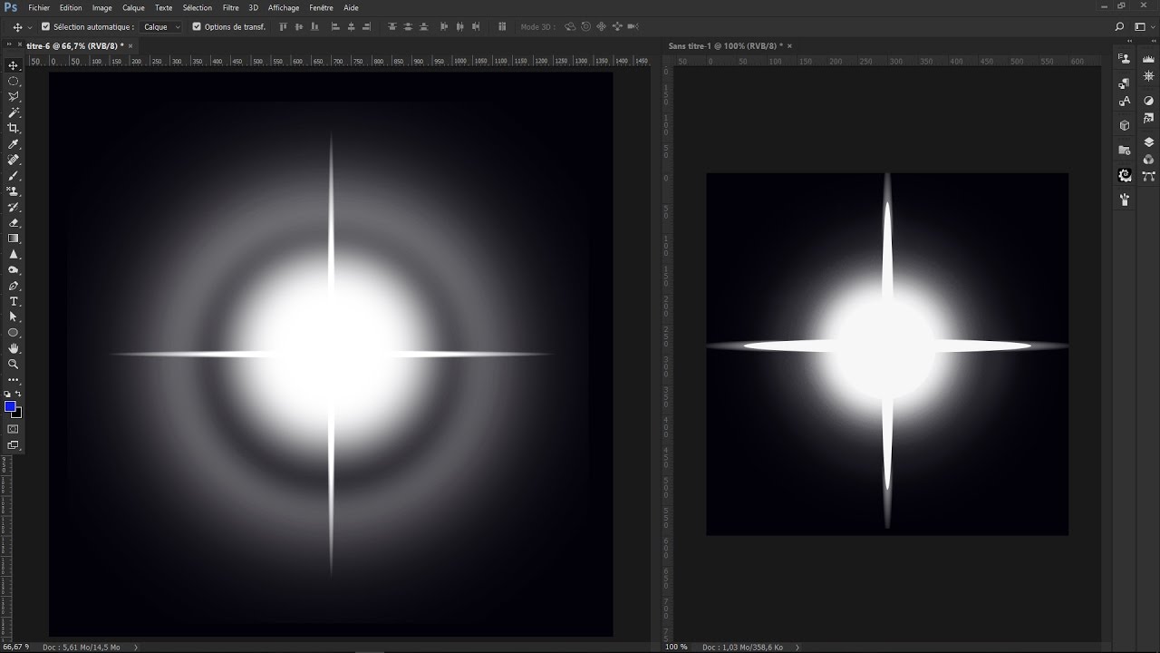Click the blue foreground color swatch

[x=10, y=406]
